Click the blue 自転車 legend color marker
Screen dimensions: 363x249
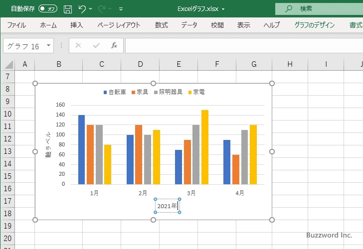click(x=105, y=93)
